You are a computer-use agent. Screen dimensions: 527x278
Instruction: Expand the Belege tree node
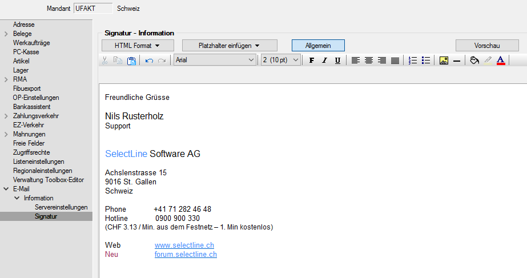pyautogui.click(x=6, y=34)
